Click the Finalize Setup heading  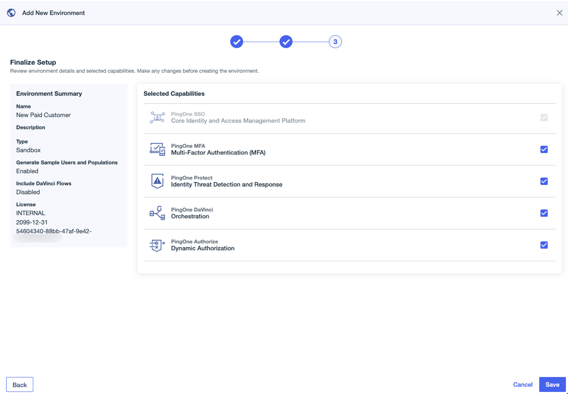point(33,62)
